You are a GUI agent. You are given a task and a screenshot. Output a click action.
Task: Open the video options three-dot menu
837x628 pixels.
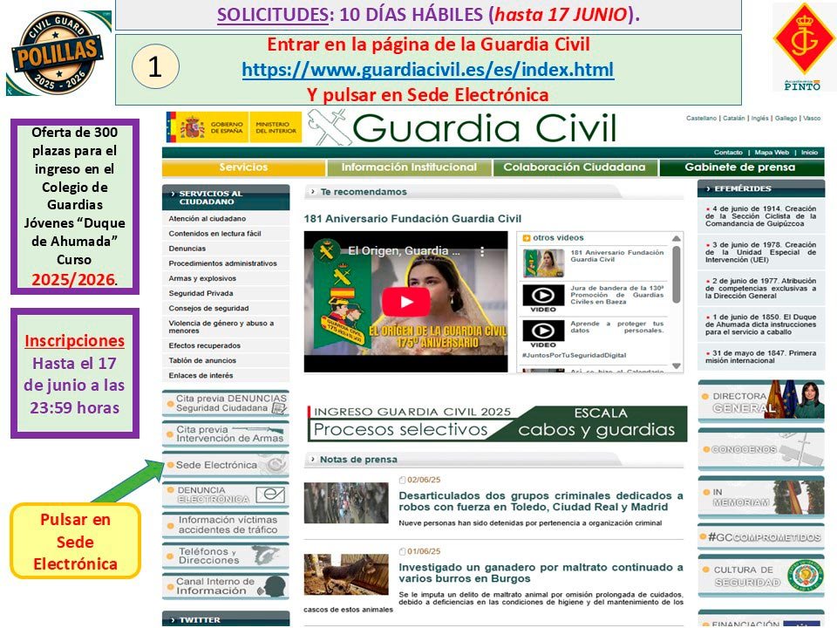[x=482, y=251]
